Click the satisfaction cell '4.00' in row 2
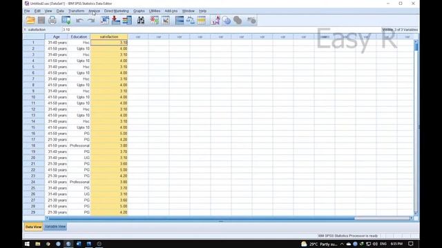Viewport: 442px width, 248px height. [109, 49]
